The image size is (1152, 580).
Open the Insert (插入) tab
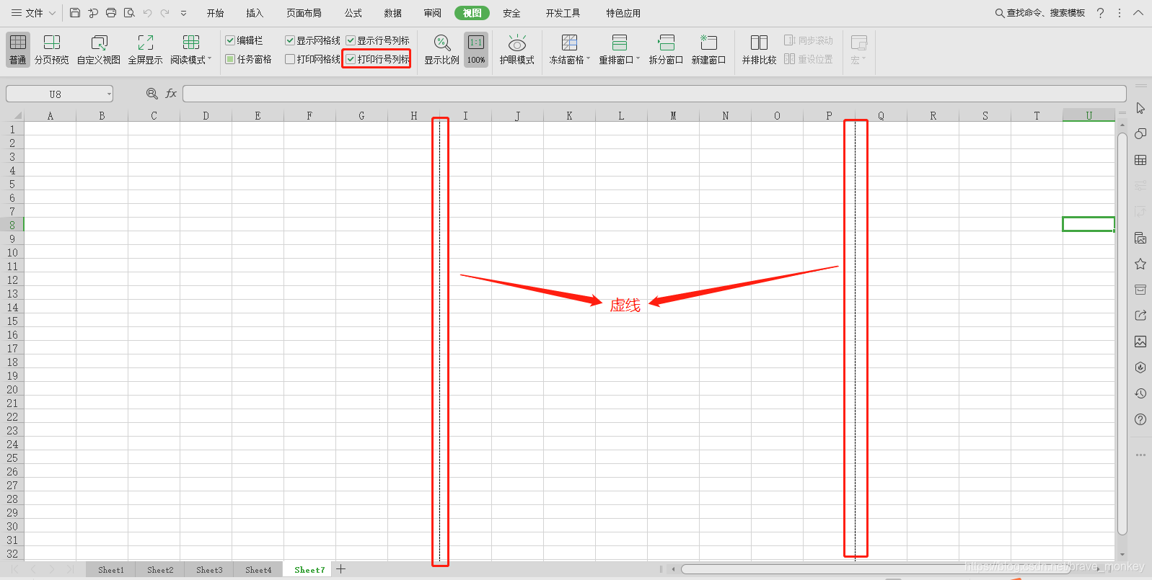[x=255, y=13]
